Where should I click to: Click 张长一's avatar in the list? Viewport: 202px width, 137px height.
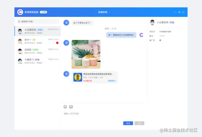(20, 41)
